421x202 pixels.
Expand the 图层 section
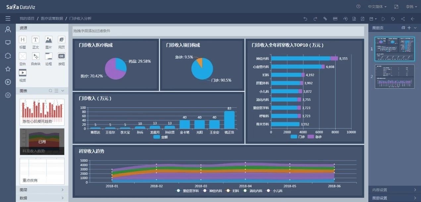click(x=42, y=190)
